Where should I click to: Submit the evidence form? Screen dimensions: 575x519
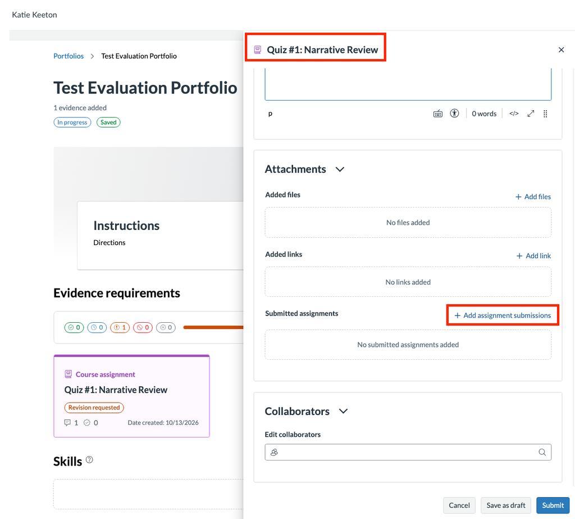(553, 506)
